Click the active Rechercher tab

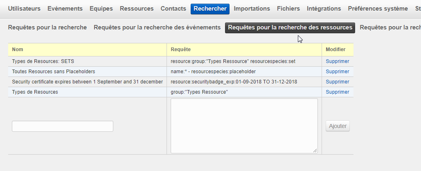click(x=210, y=9)
